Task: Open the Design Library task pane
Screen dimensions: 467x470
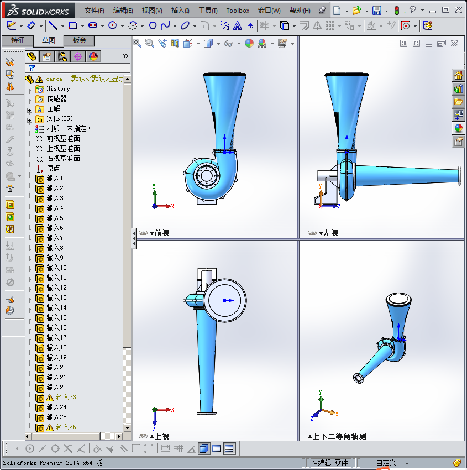Action: click(x=458, y=88)
